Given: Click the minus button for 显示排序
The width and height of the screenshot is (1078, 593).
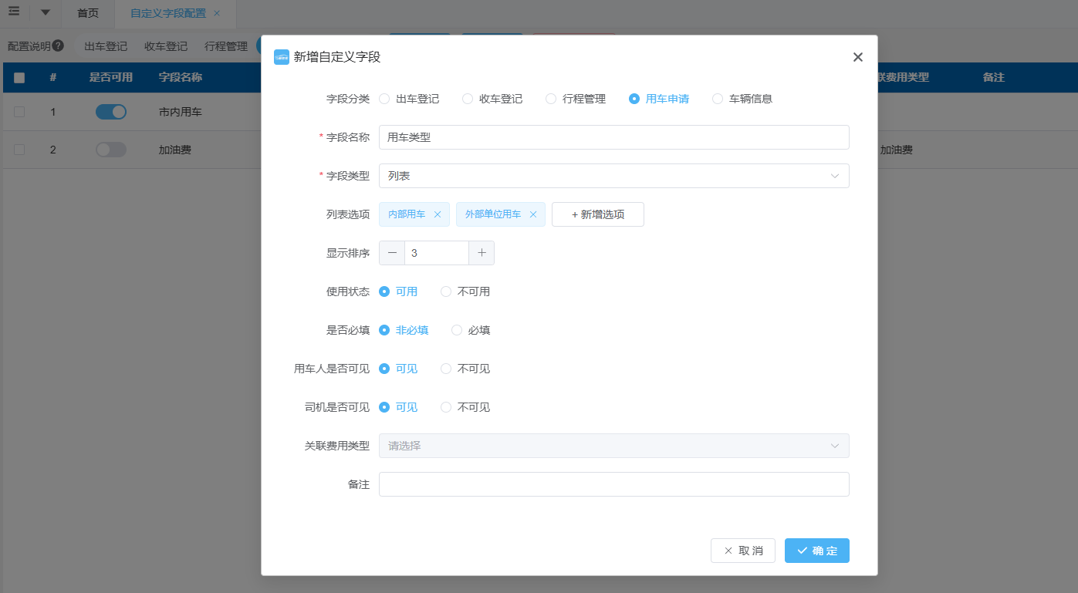Looking at the screenshot, I should (392, 253).
